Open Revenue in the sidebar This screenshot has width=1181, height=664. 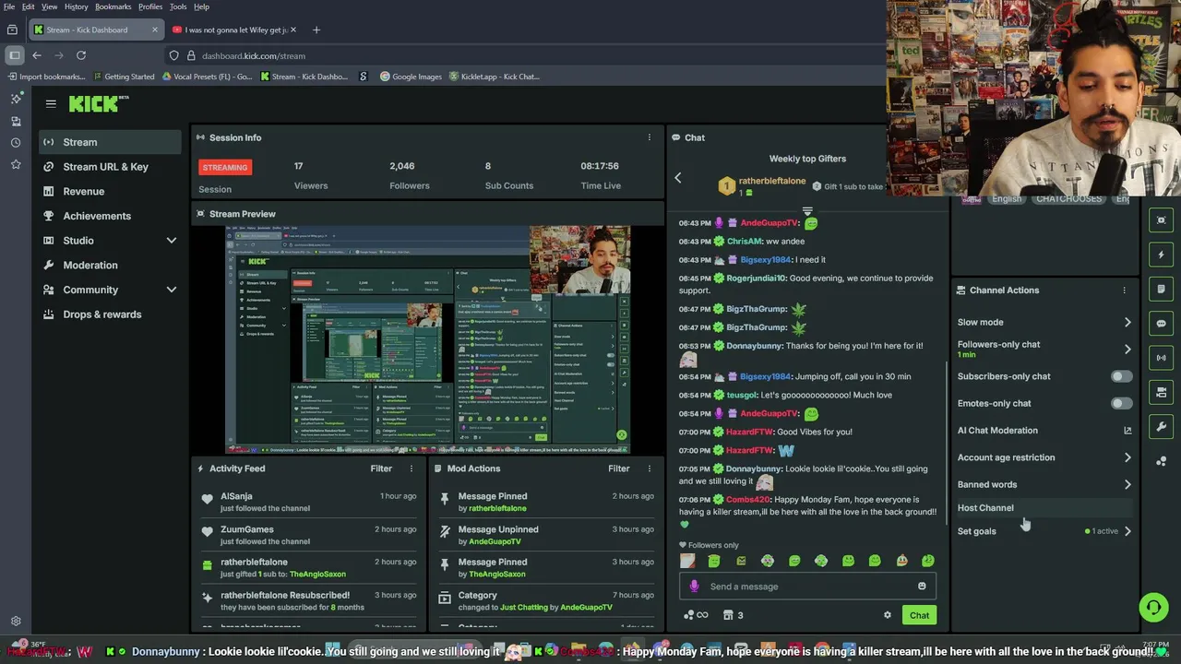pyautogui.click(x=110, y=191)
